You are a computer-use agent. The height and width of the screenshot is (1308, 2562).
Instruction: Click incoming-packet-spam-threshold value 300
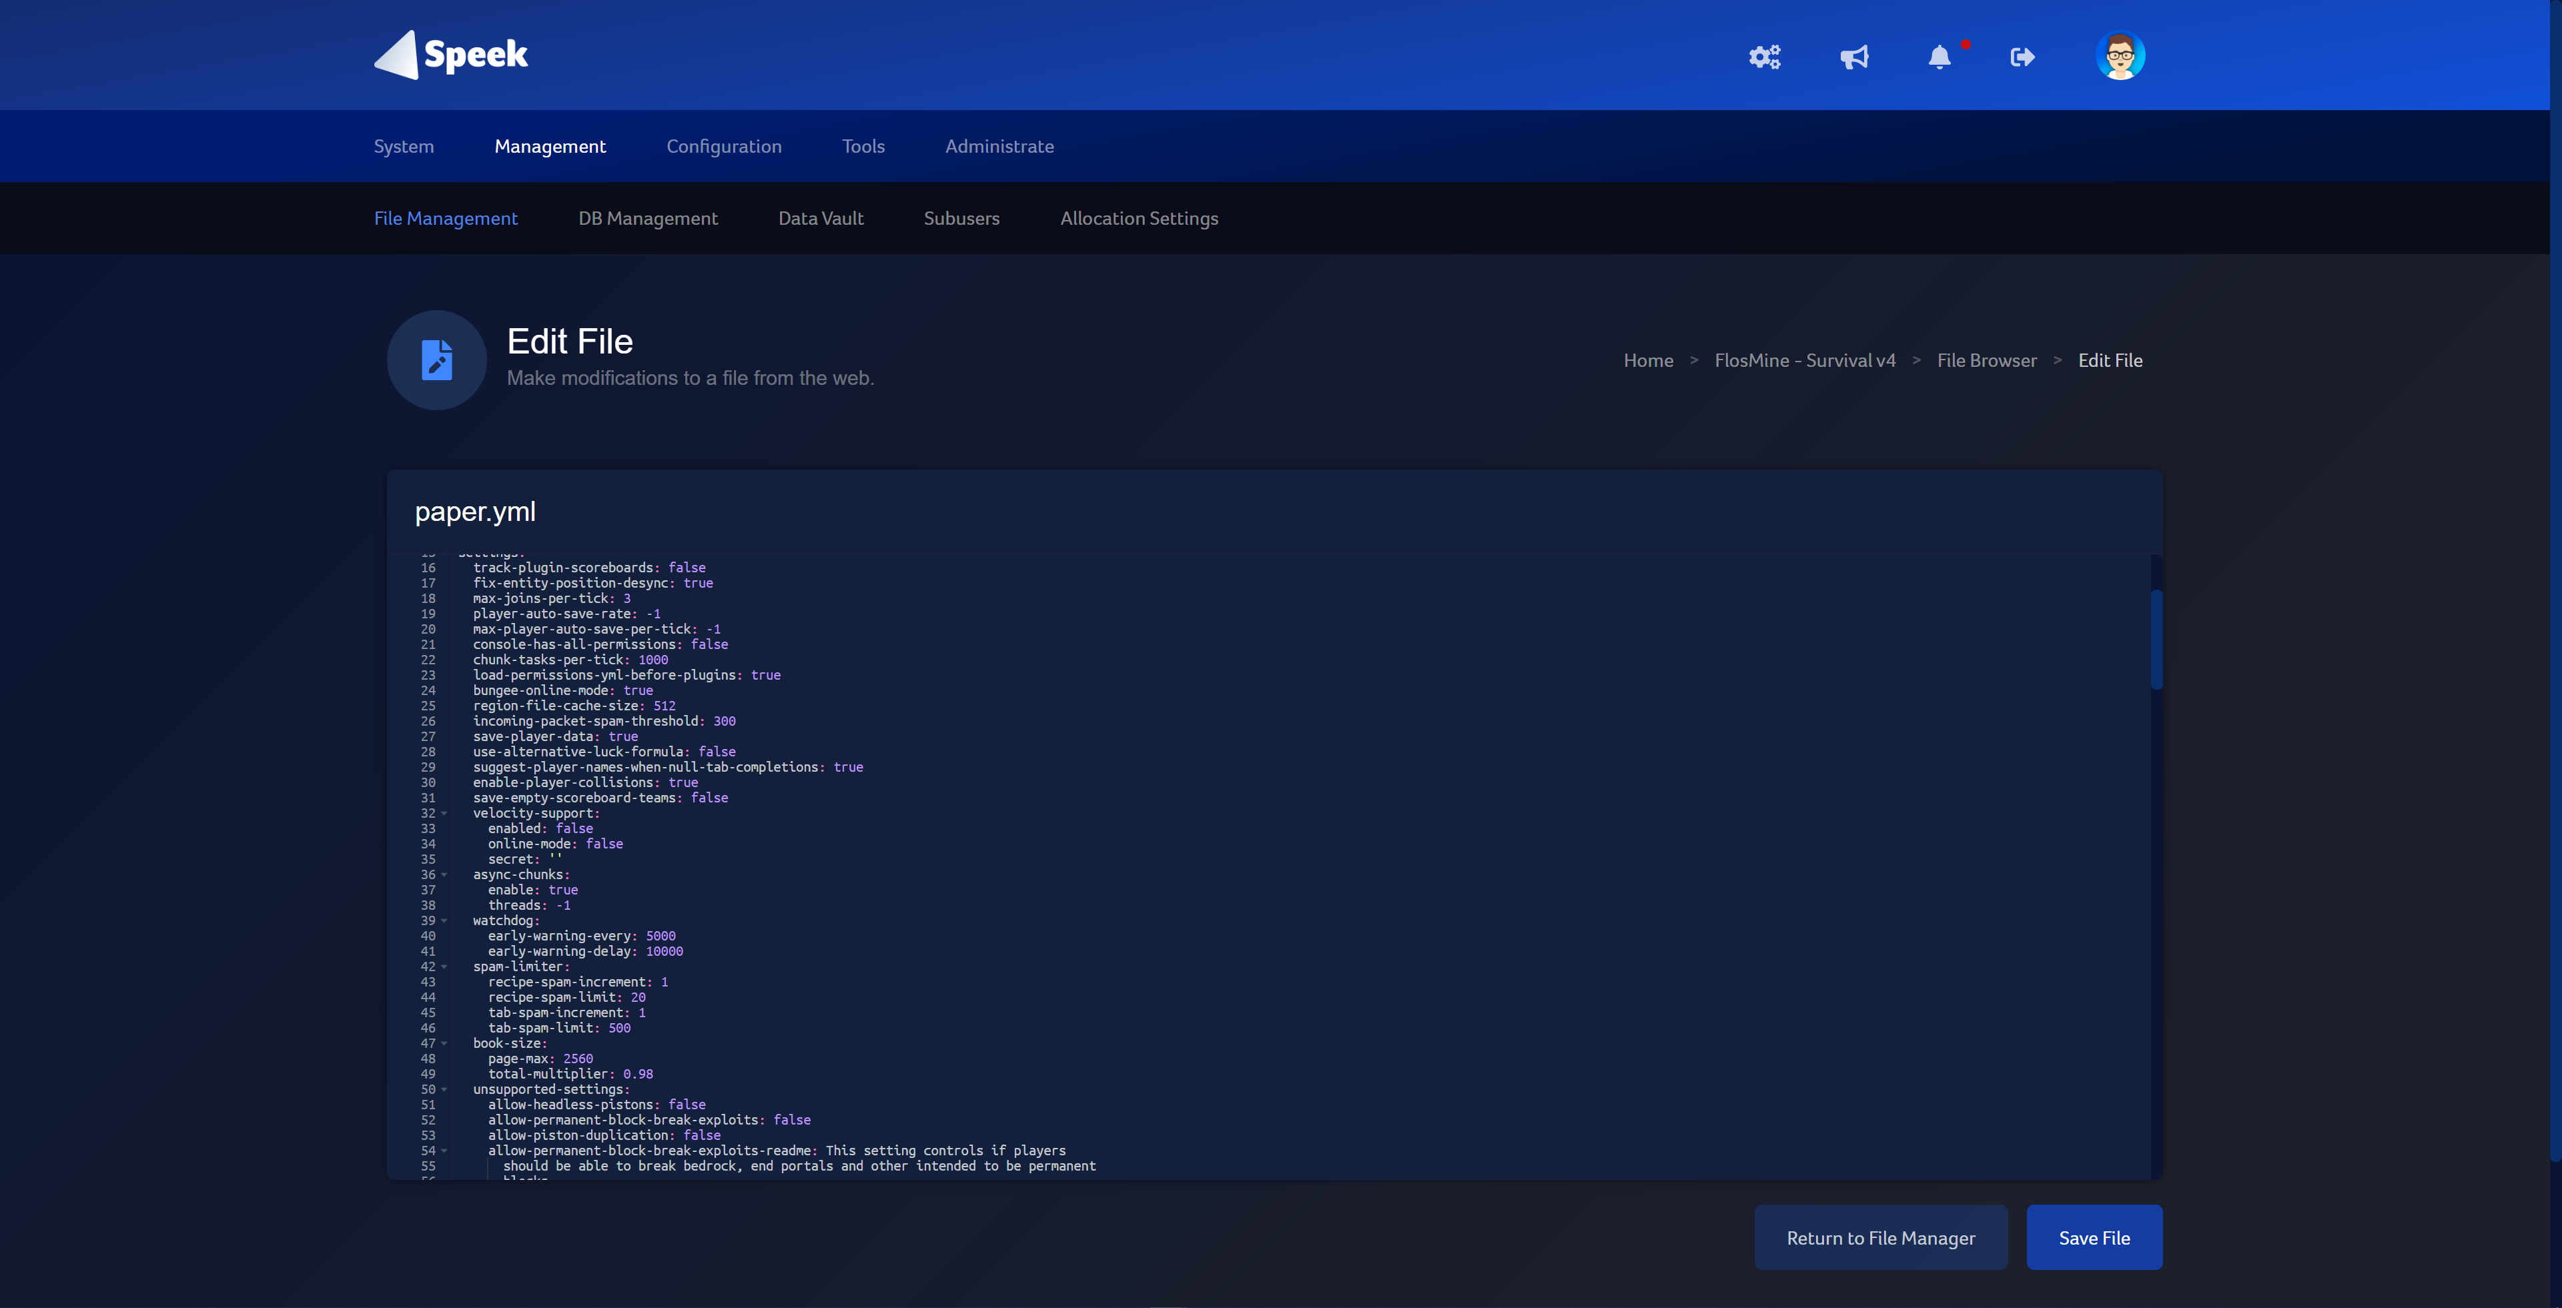click(x=724, y=720)
